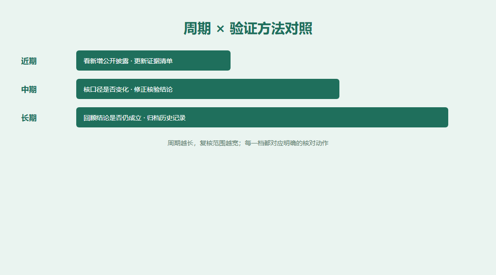
Task: Click the footnote beginning 周期越长，复核范围越宽
Action: coord(248,143)
